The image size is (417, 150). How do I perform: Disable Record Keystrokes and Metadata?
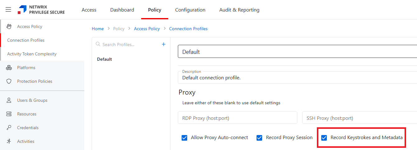(x=324, y=138)
